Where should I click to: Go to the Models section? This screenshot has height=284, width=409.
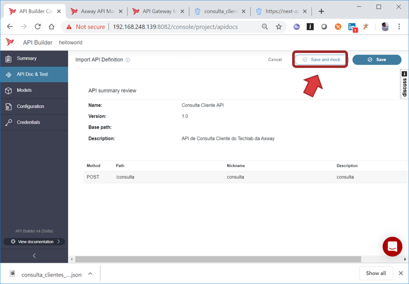click(34, 90)
